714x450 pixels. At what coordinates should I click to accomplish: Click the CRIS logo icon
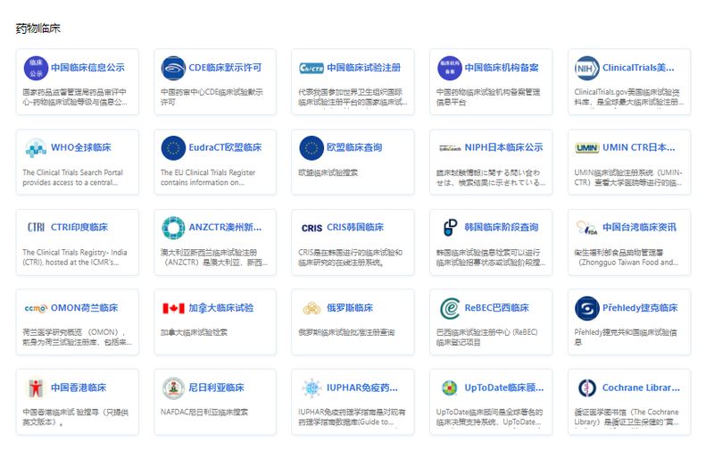coord(311,228)
